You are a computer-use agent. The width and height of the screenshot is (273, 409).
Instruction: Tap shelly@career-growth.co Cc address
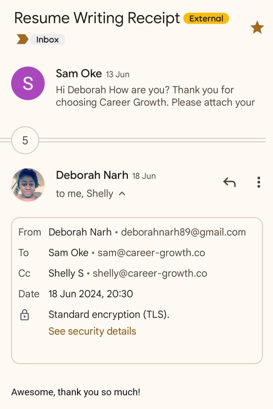[150, 273]
